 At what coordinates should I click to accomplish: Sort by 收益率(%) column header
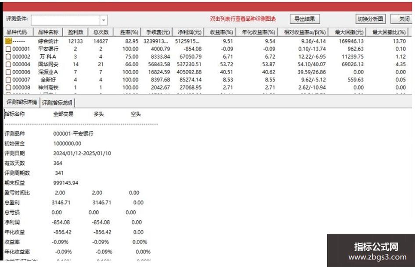pyautogui.click(x=220, y=32)
